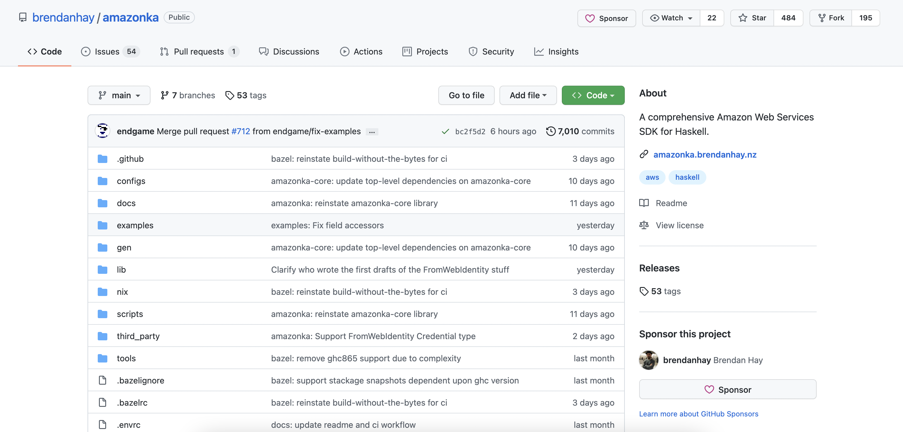Viewport: 903px width, 432px height.
Task: Open the main branch selector dropdown
Action: [x=119, y=95]
